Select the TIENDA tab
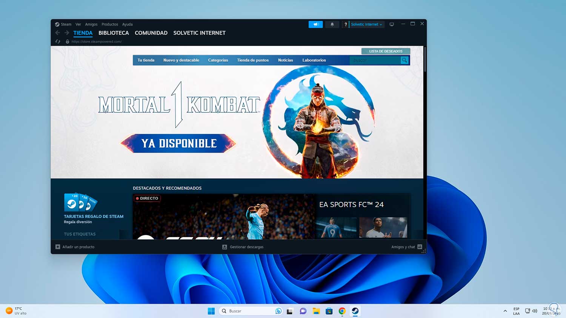The width and height of the screenshot is (566, 318). [83, 33]
